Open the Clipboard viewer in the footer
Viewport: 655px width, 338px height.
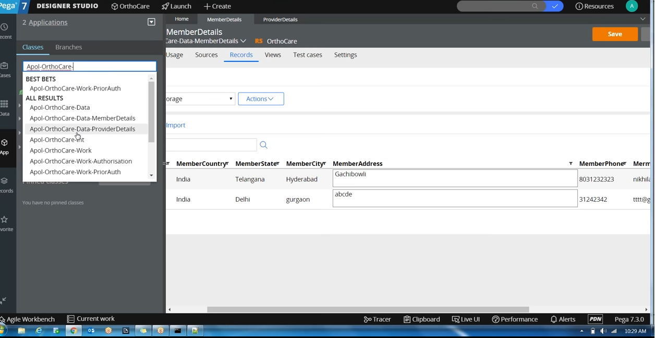click(x=421, y=319)
